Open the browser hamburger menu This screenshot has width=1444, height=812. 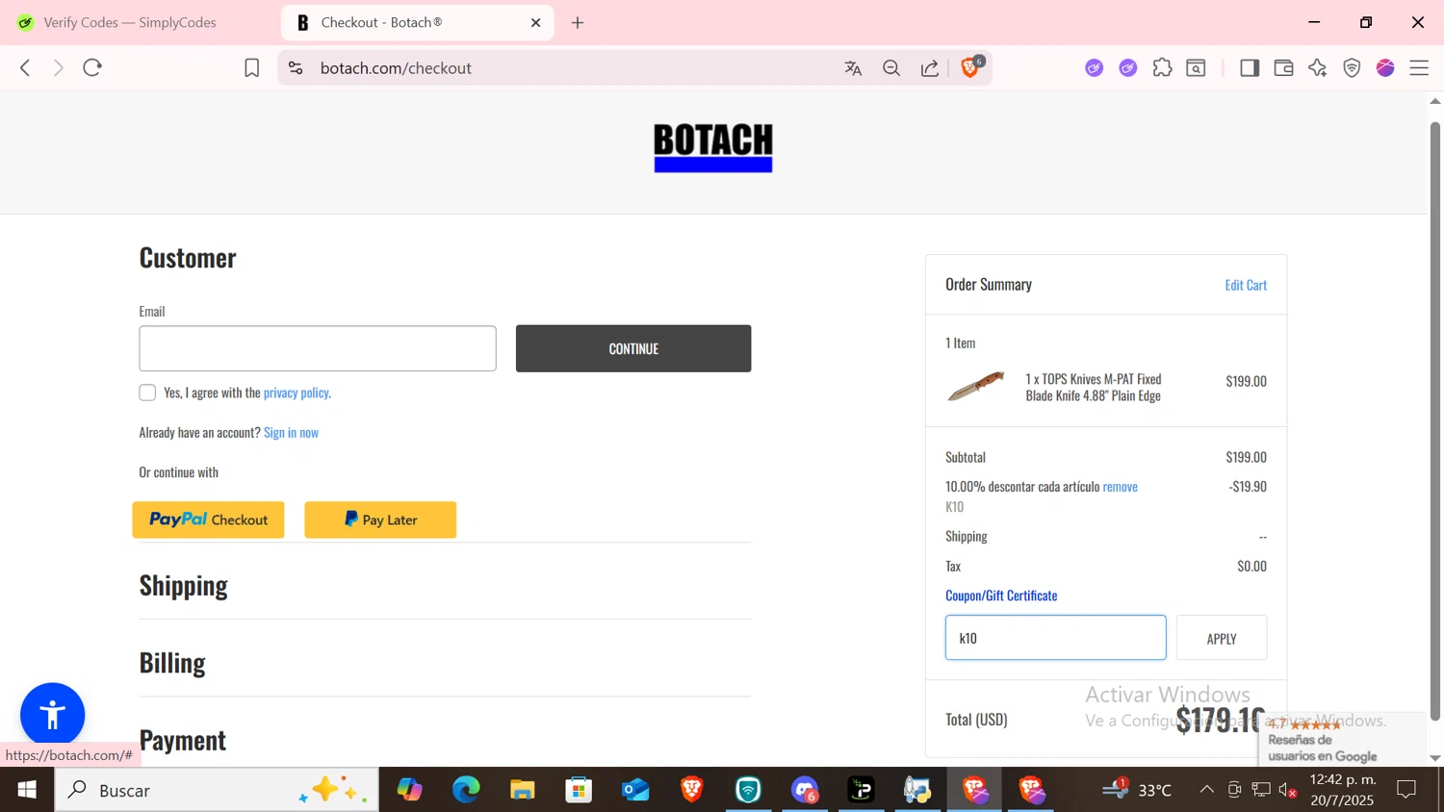[x=1419, y=67]
